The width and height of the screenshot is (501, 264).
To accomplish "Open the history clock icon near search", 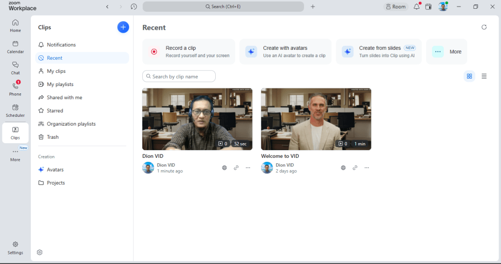I will (134, 6).
